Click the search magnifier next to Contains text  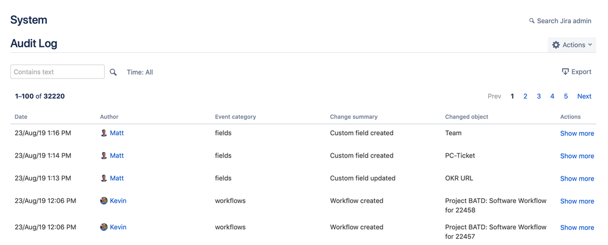click(x=113, y=72)
